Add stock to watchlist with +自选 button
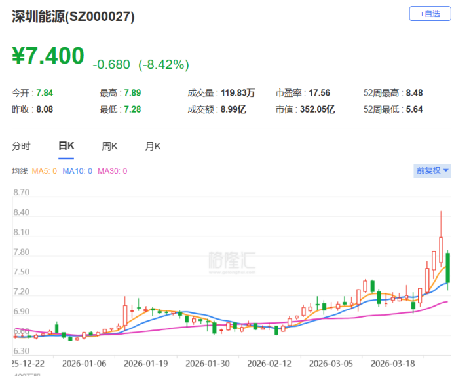 tap(430, 14)
